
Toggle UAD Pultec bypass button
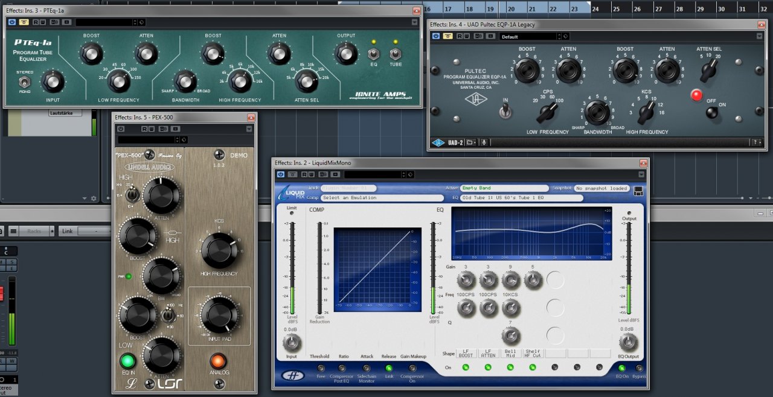tap(447, 36)
